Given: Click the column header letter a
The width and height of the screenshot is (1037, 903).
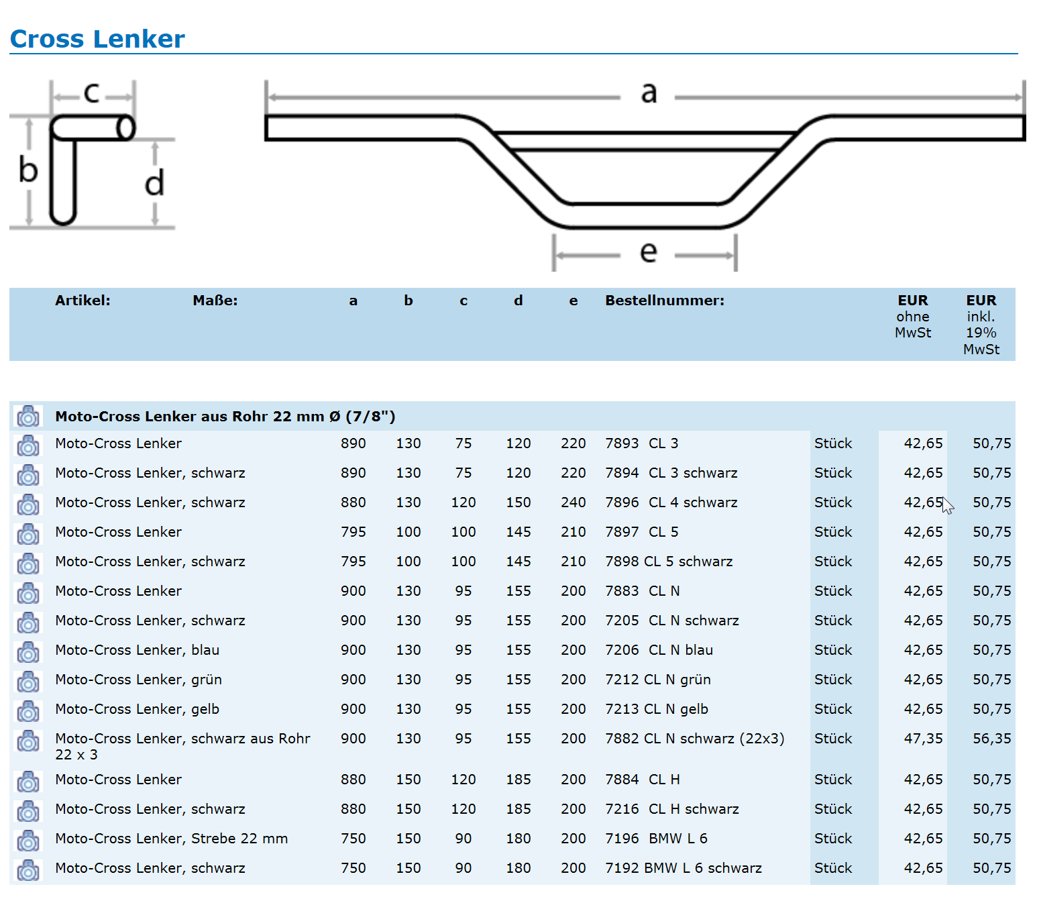Looking at the screenshot, I should click(353, 301).
